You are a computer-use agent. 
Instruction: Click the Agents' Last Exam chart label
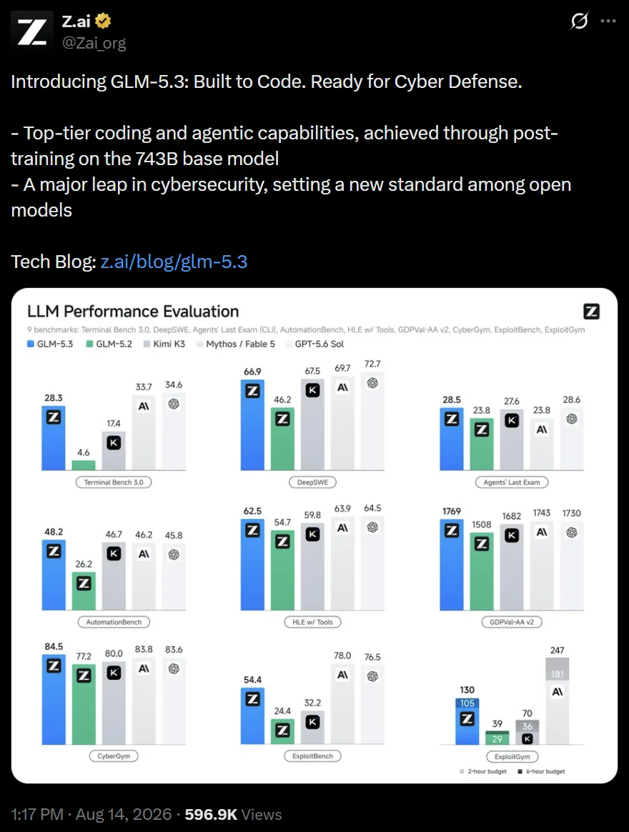tap(512, 482)
